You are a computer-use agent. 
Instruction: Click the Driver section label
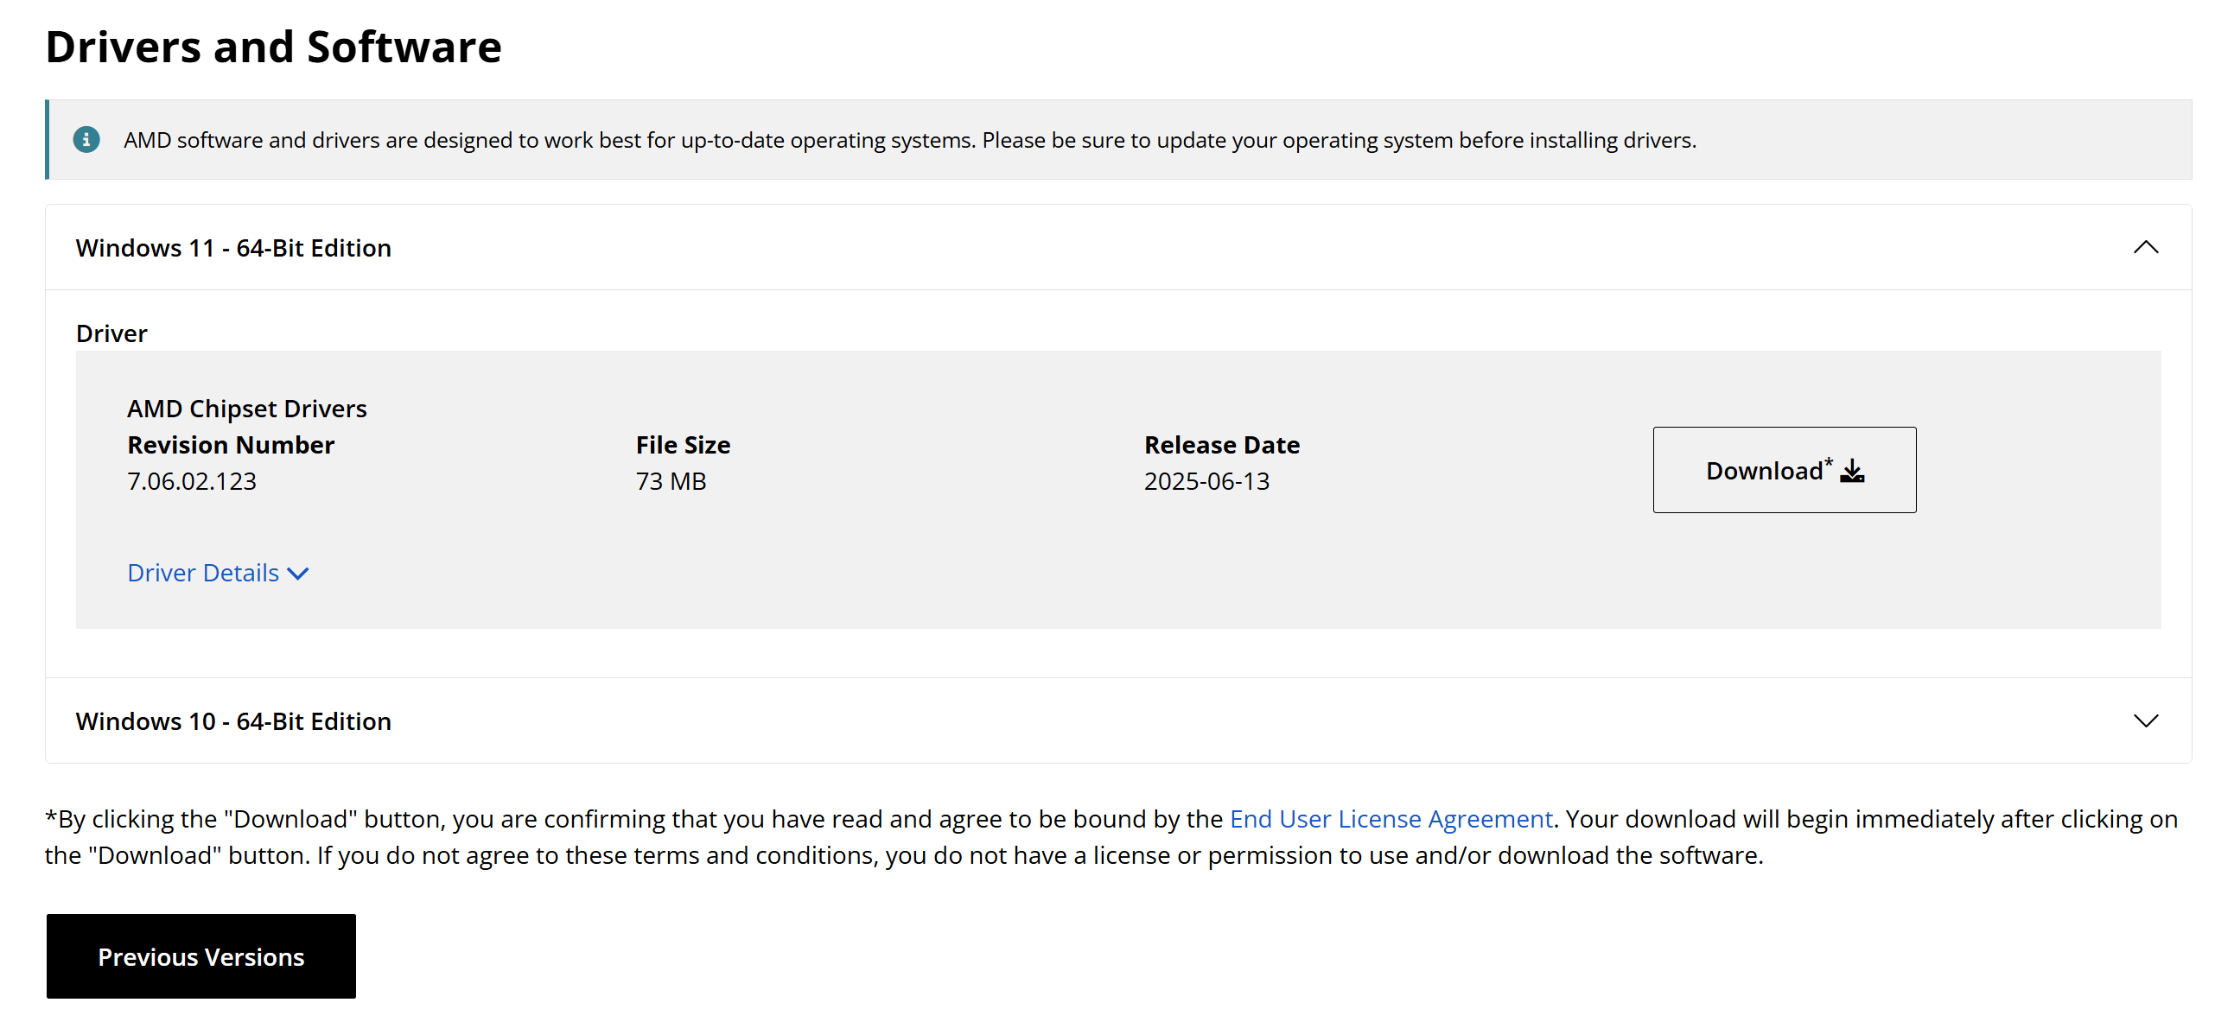pos(111,333)
